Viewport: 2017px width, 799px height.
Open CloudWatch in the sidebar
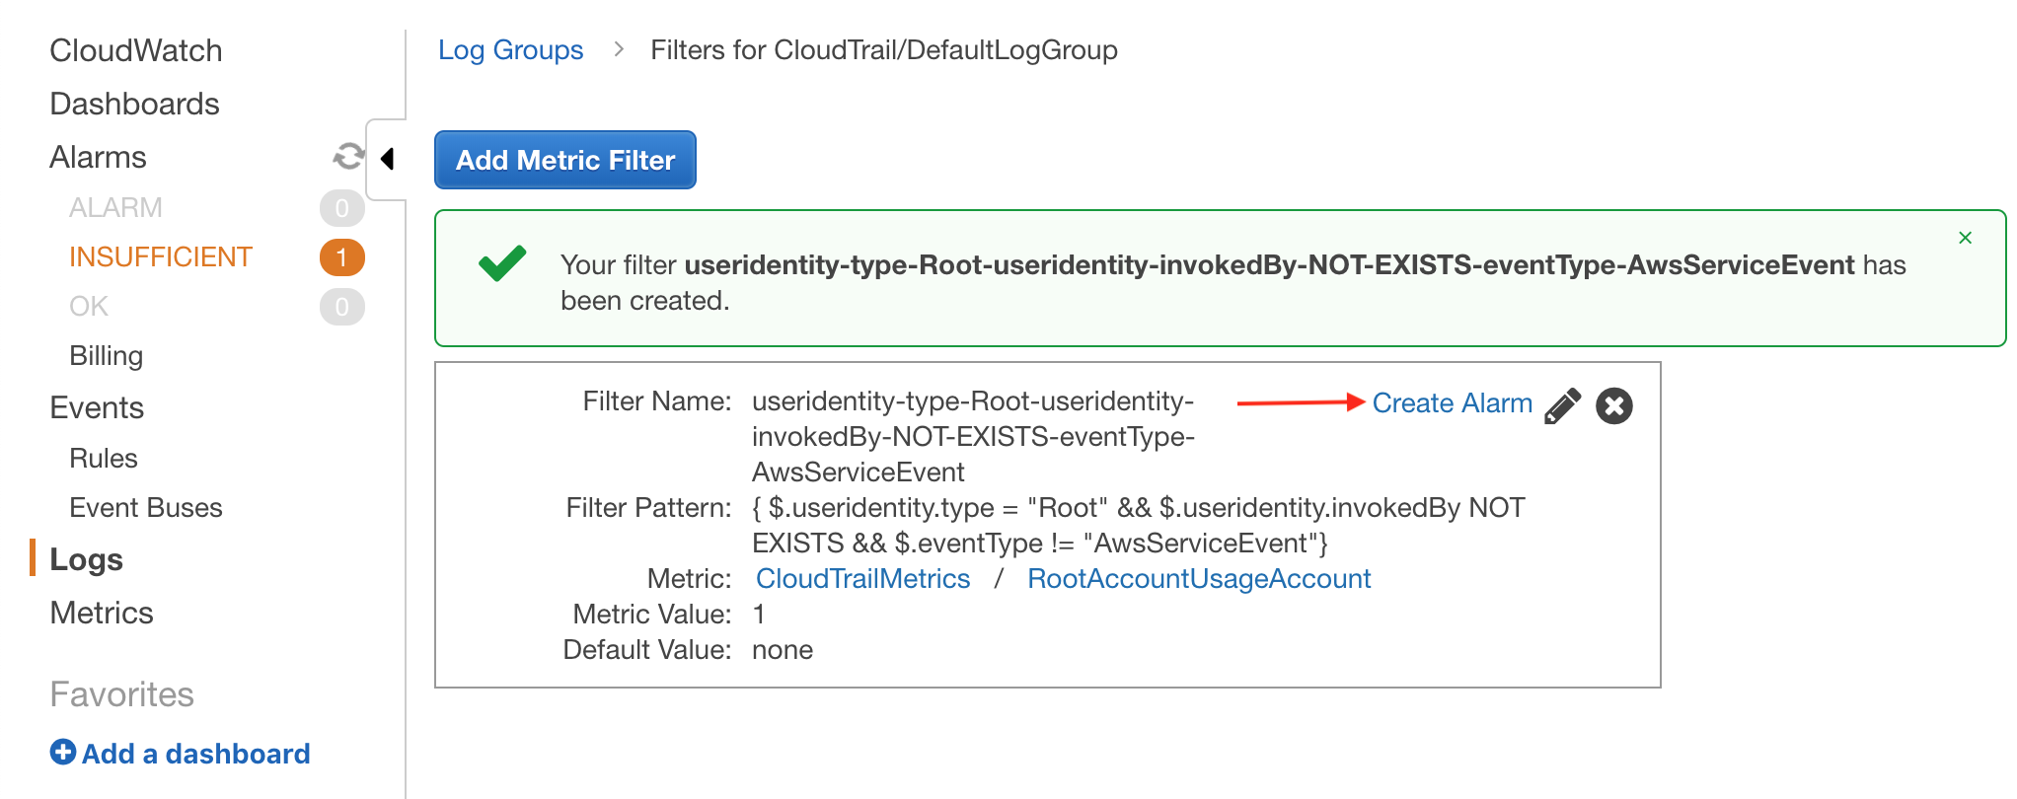click(136, 50)
